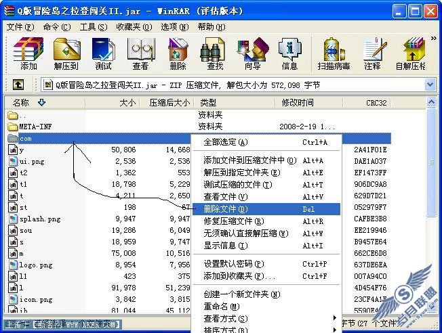442x333 pixels.
Task: Choose 创建一个新文件夹(N) in context menu
Action: click(x=266, y=294)
